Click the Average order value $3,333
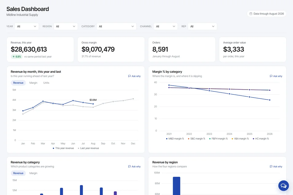293x195 pixels. click(233, 49)
